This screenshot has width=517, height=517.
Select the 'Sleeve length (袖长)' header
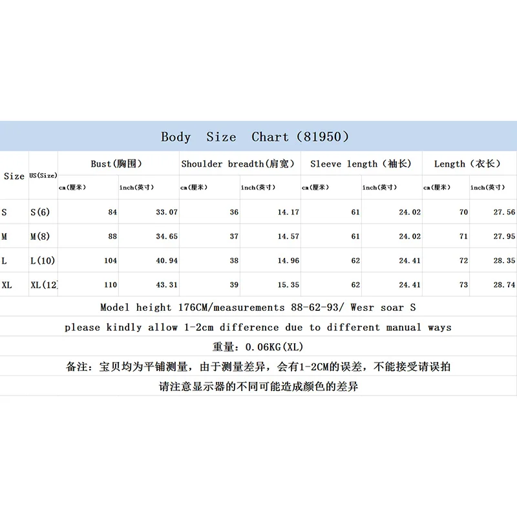coord(361,164)
